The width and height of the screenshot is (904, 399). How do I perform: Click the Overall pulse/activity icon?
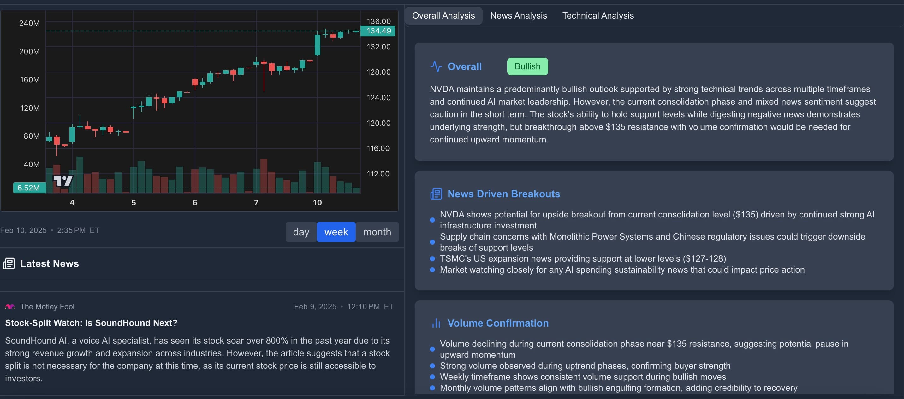pyautogui.click(x=436, y=66)
